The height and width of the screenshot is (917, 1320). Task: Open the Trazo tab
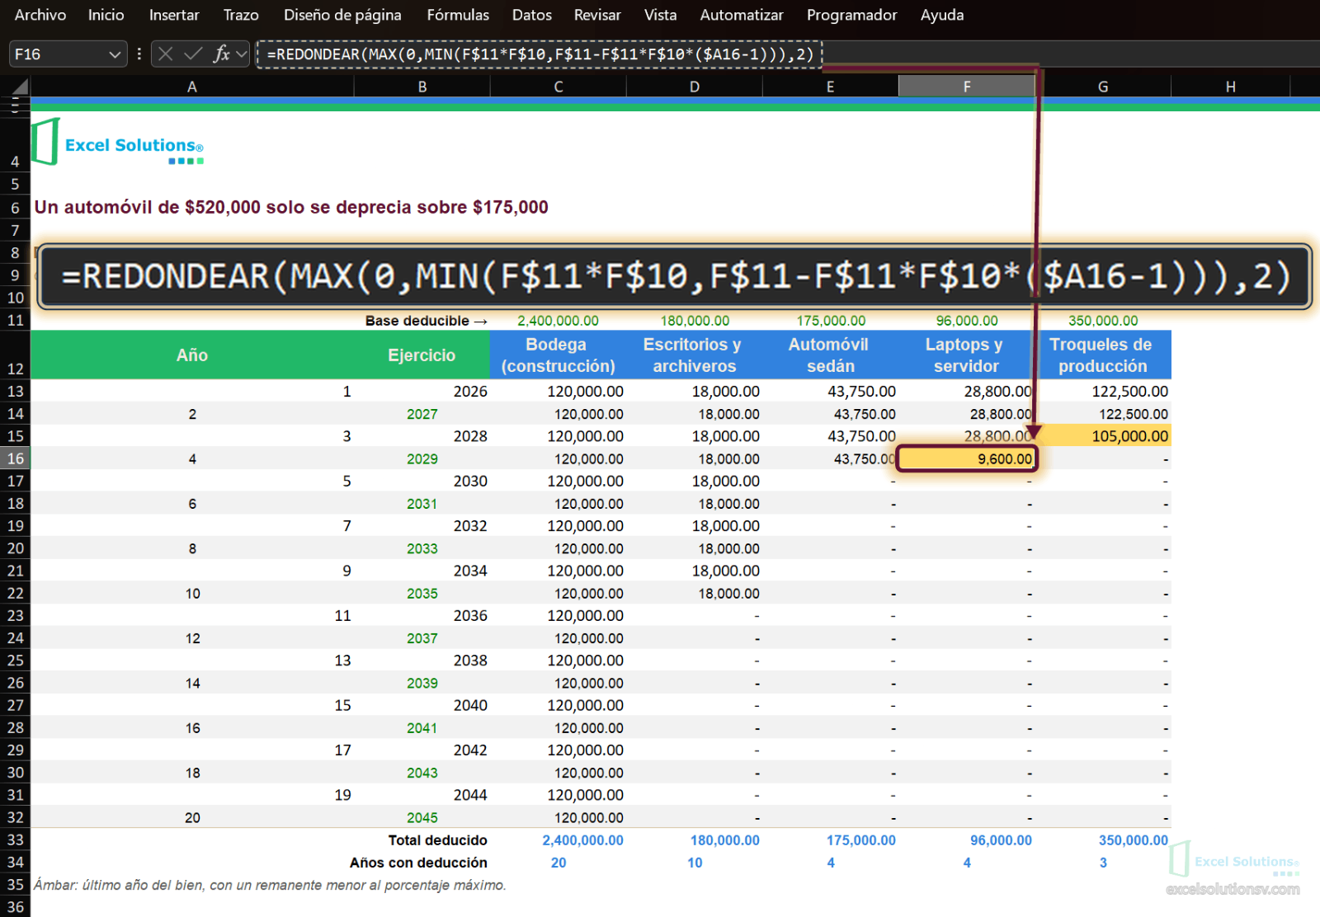241,15
